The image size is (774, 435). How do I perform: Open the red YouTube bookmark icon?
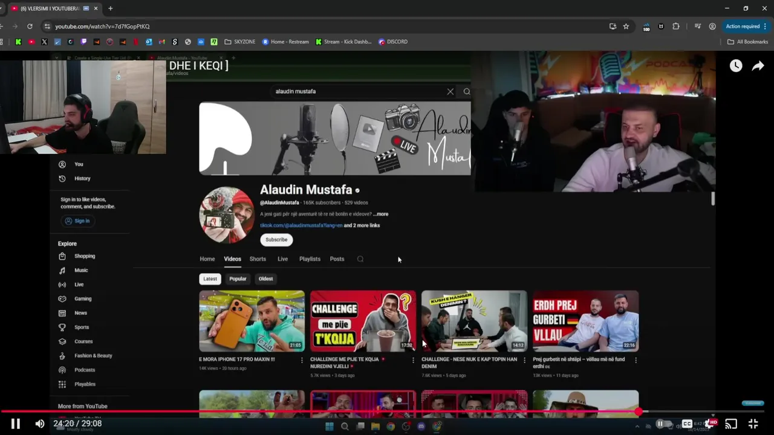click(31, 42)
